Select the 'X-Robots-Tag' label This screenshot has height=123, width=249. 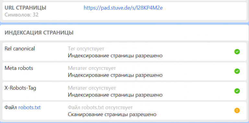pyautogui.click(x=20, y=88)
